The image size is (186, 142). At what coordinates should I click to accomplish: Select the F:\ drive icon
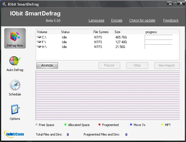pos(39,42)
